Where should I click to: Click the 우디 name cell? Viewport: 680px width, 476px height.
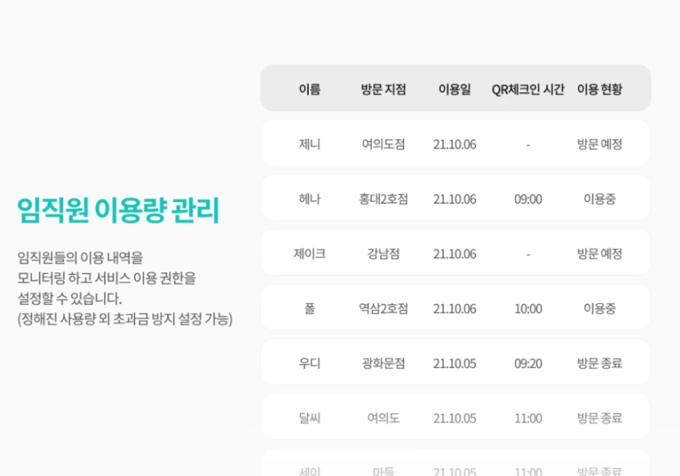(x=309, y=363)
